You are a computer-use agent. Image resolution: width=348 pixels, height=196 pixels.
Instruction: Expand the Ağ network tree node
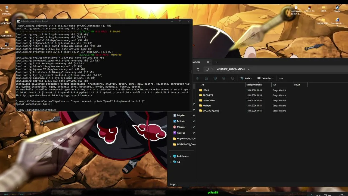(x=170, y=162)
